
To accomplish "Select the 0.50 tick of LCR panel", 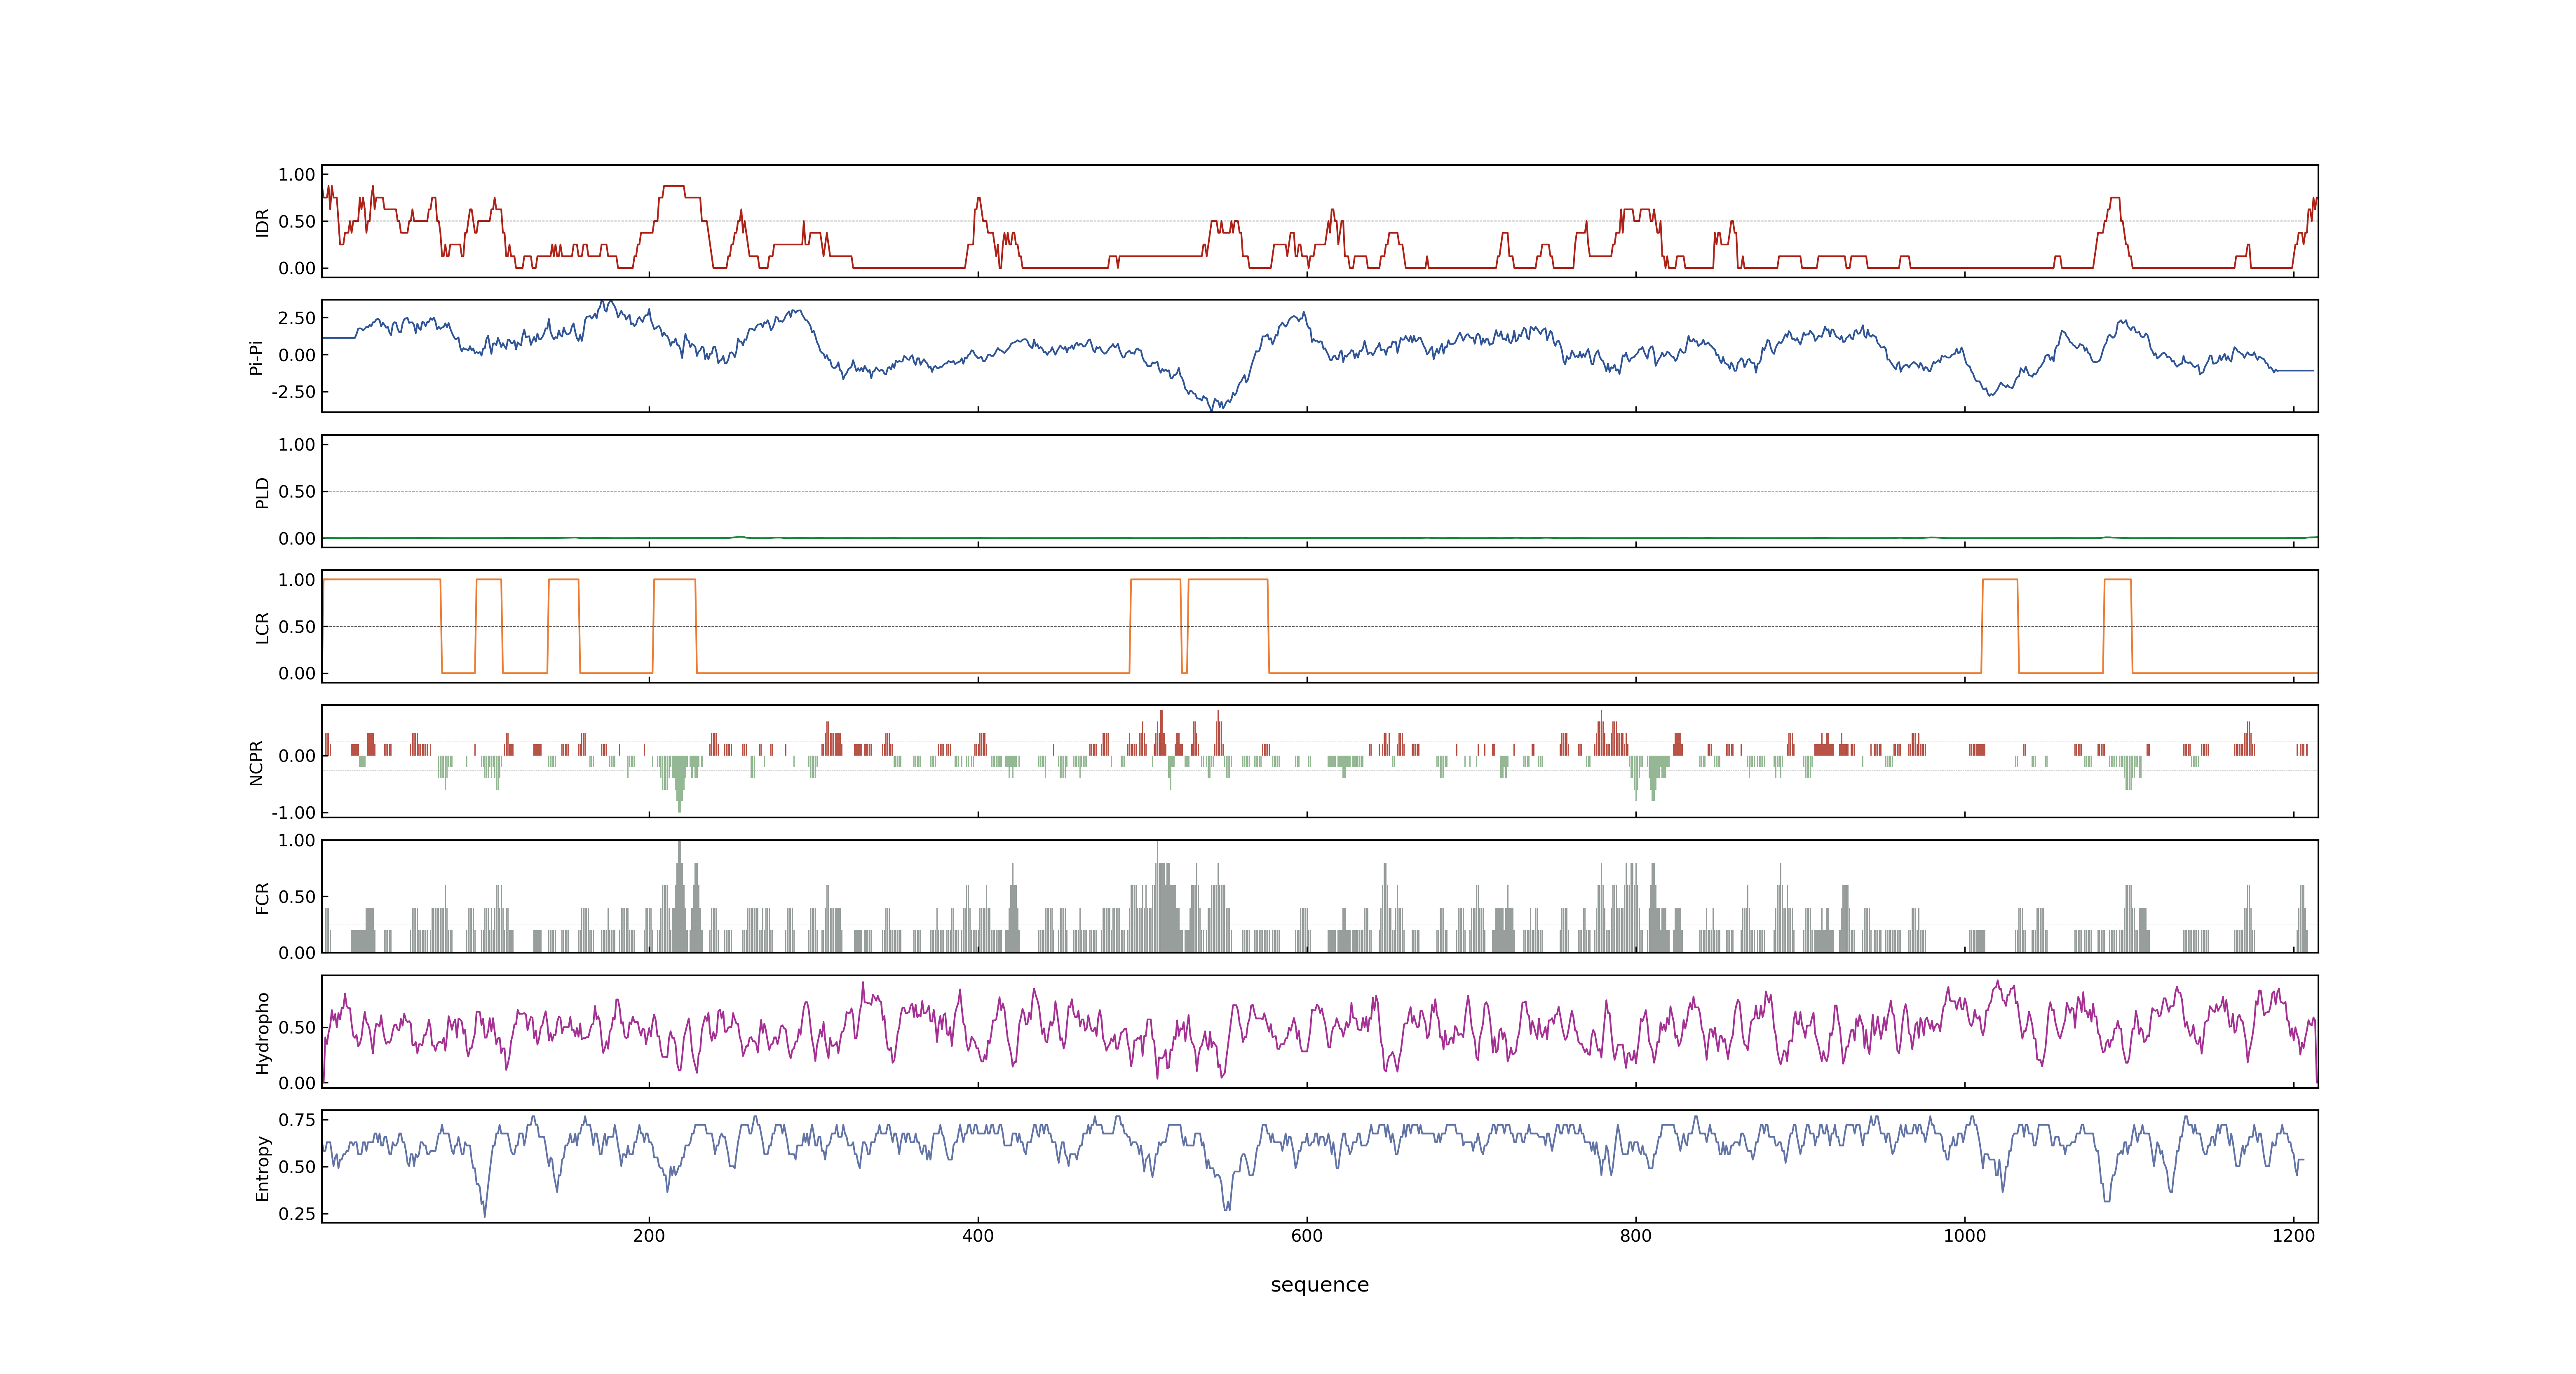I will pos(297,627).
